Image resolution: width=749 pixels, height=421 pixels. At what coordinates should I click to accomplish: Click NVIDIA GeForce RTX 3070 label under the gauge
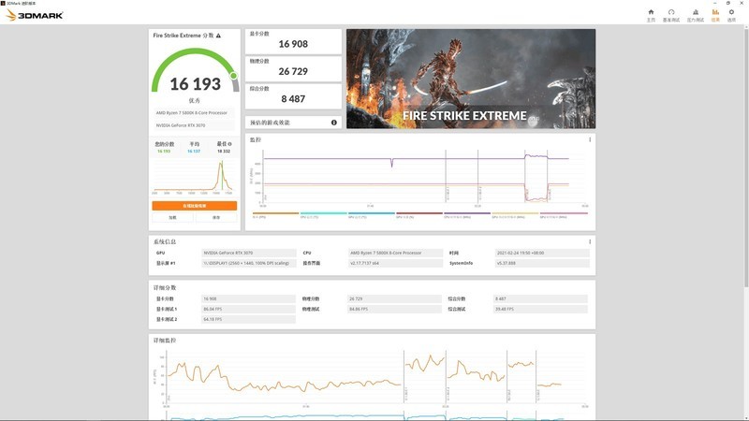[x=181, y=125]
